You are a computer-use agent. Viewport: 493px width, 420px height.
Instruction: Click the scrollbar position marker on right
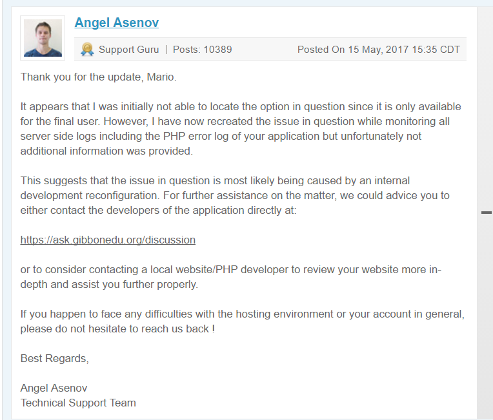coord(487,213)
